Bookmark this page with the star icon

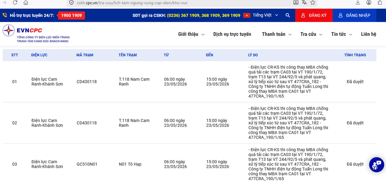[x=312, y=3]
